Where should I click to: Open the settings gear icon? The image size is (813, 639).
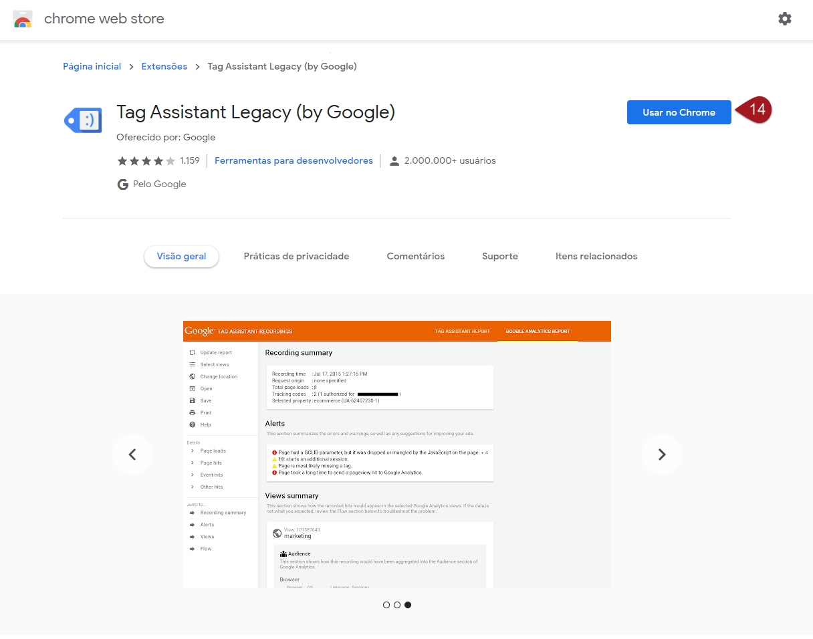(x=784, y=19)
